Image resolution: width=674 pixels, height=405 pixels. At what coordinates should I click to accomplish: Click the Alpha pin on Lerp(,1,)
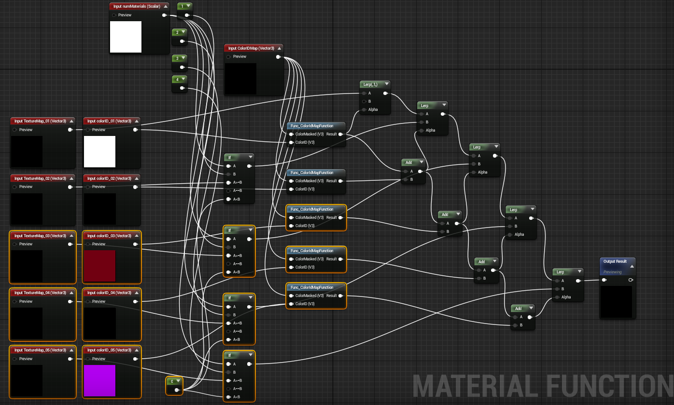(x=364, y=109)
